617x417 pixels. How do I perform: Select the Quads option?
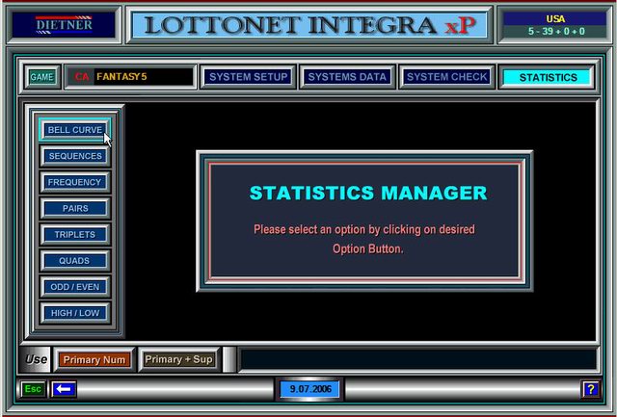click(x=75, y=260)
